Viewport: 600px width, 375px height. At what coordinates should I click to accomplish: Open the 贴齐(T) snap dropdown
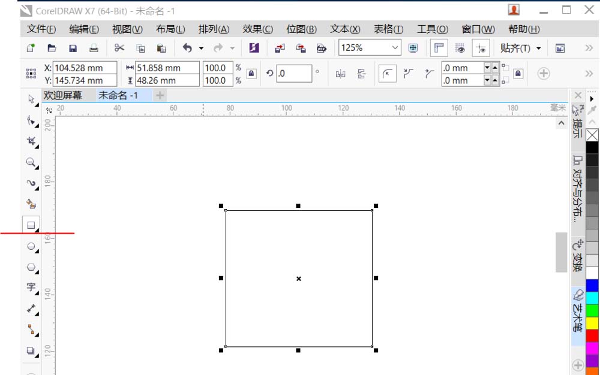(x=521, y=47)
